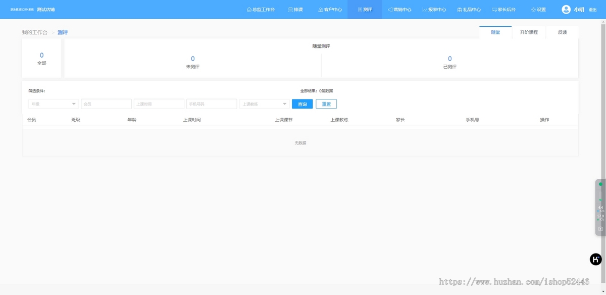606x295 pixels.
Task: Expand the 上课教练 dropdown filter
Action: point(264,104)
